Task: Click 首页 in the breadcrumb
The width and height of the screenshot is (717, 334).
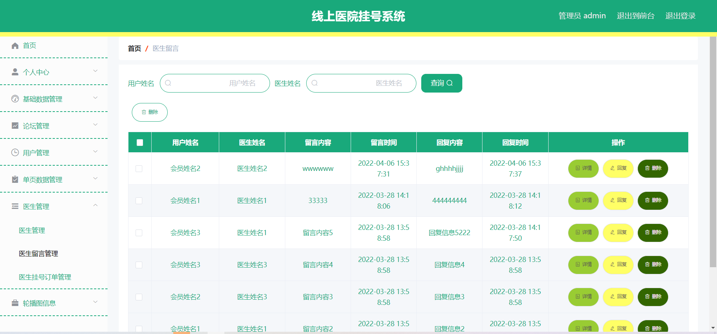Action: [x=134, y=49]
